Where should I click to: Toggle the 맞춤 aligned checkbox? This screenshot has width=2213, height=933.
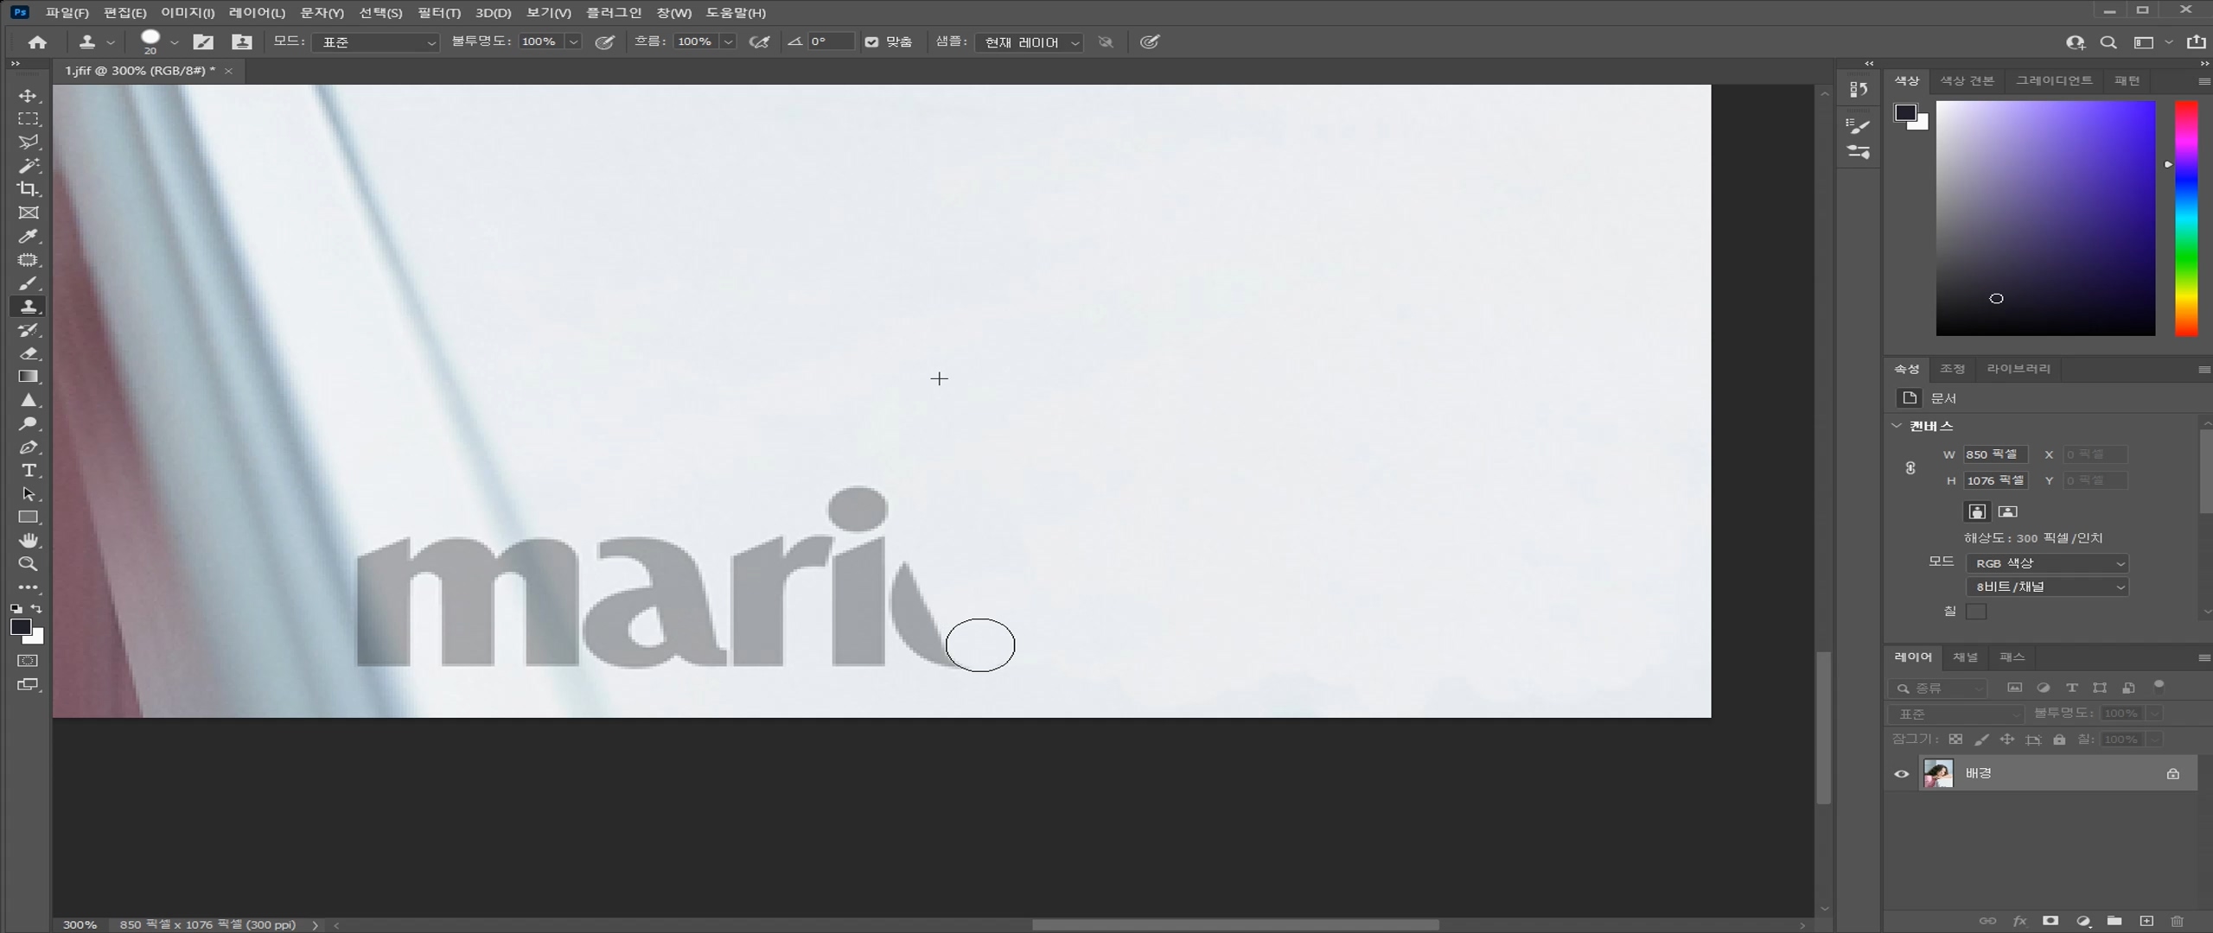pyautogui.click(x=871, y=41)
